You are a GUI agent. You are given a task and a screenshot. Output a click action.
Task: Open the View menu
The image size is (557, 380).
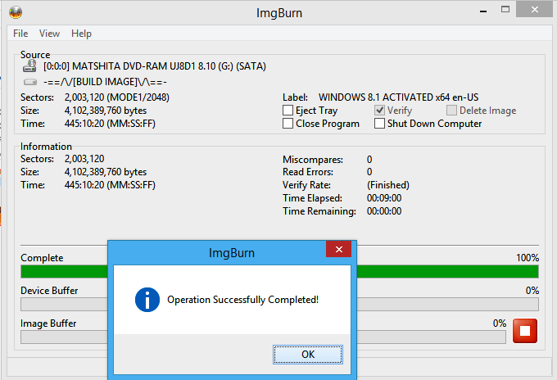click(49, 34)
